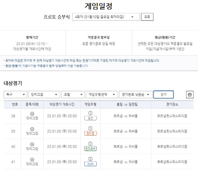Click the soccer ball icon in row 39
The height and width of the screenshot is (171, 198).
coord(32,129)
